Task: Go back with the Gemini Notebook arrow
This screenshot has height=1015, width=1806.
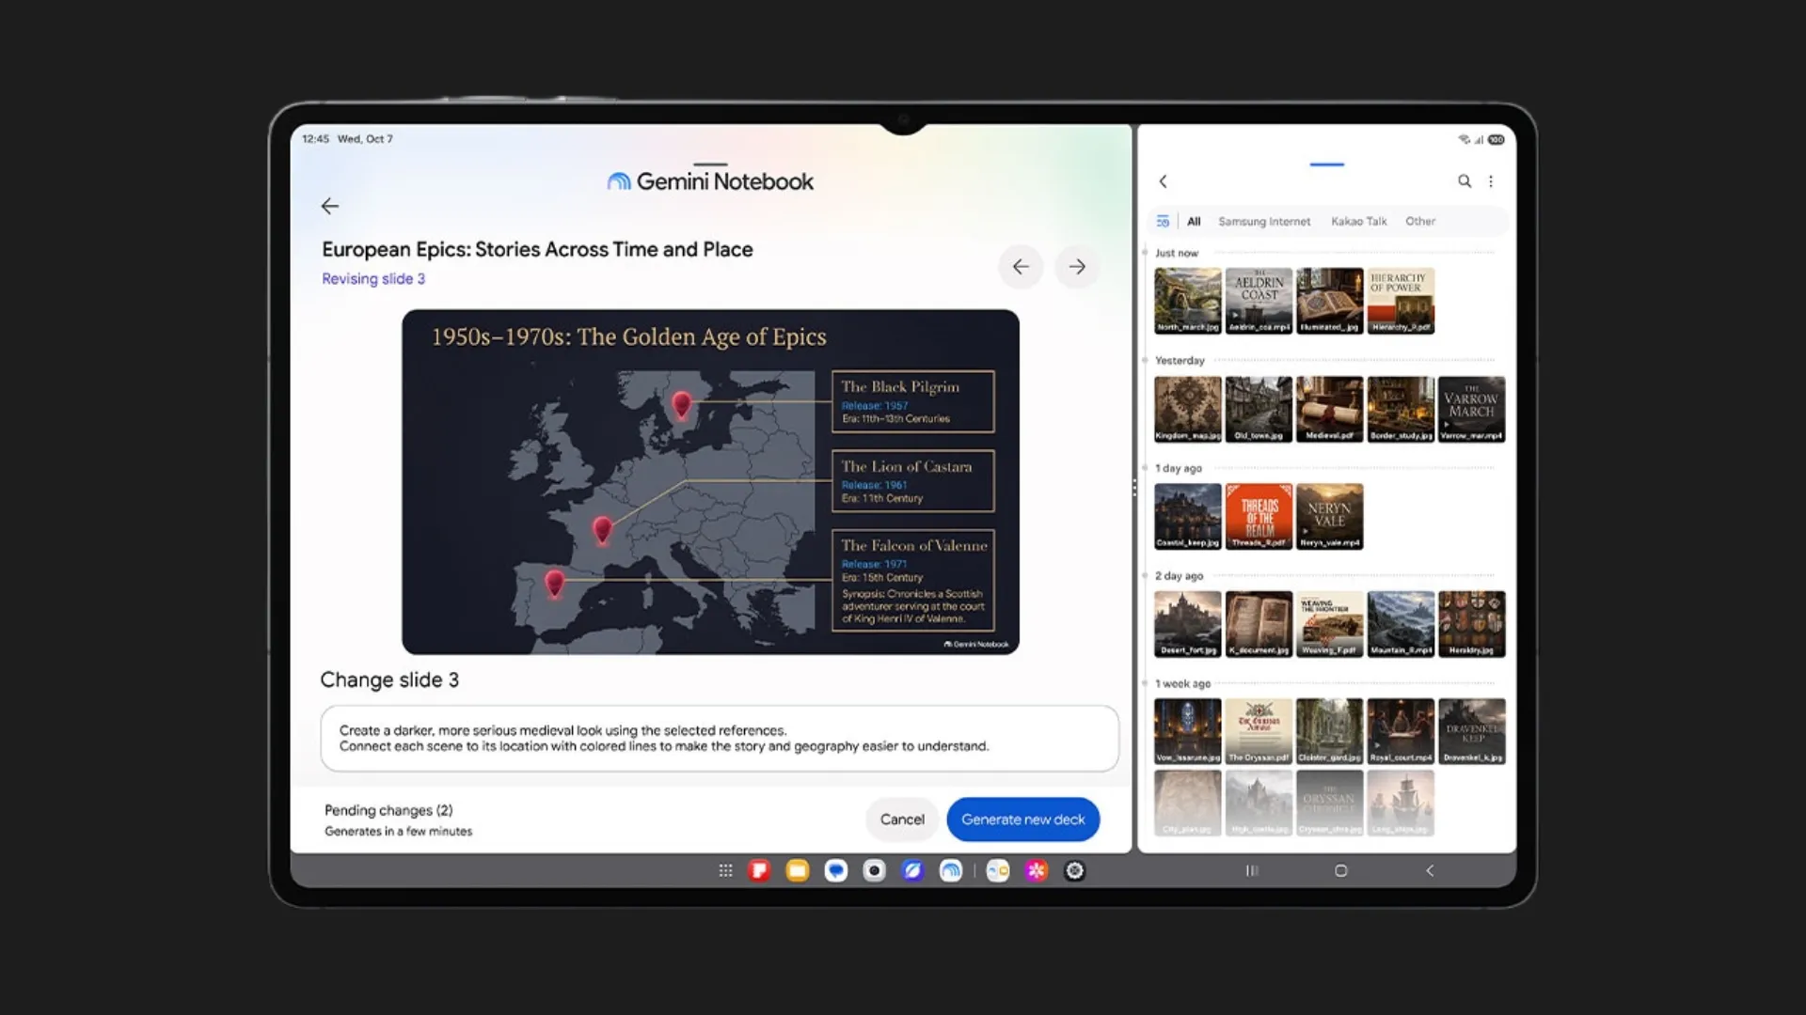Action: [x=329, y=206]
